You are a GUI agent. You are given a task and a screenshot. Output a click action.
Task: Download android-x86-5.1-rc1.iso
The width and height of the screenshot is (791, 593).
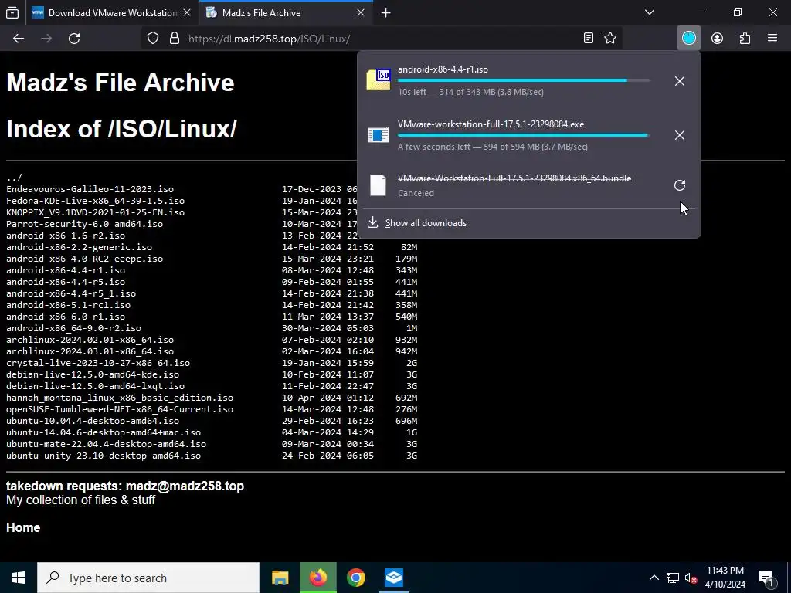tap(68, 305)
